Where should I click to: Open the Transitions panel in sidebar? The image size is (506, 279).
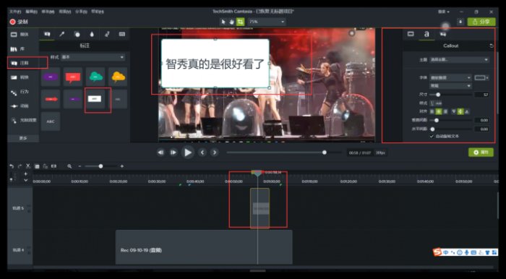tap(20, 77)
